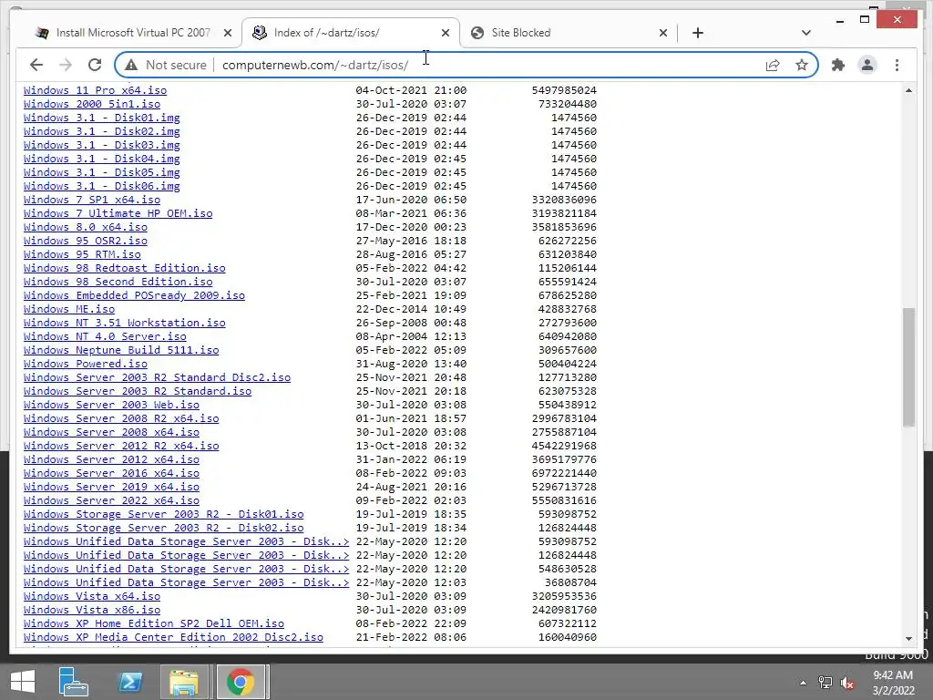Open a new tab with the plus button
This screenshot has width=933, height=700.
698,33
